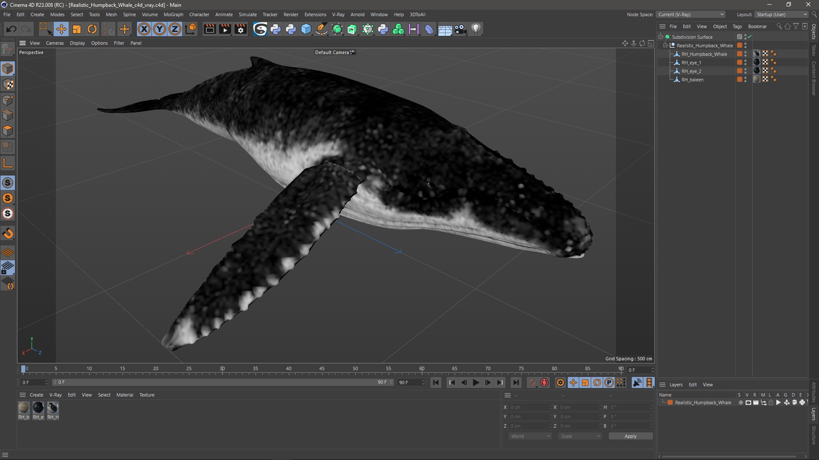The width and height of the screenshot is (819, 460).
Task: Click the Undo arrow icon
Action: tap(12, 29)
